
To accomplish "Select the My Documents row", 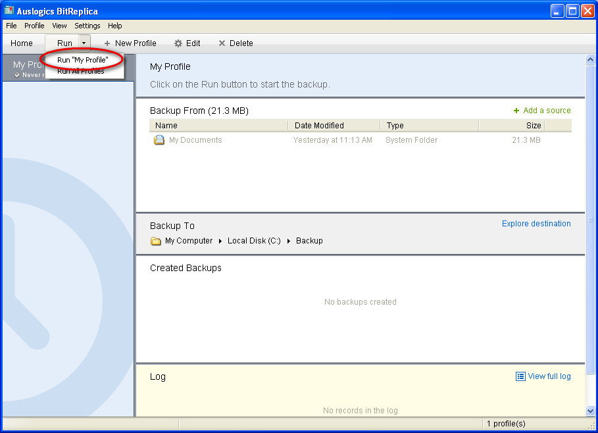I will pyautogui.click(x=361, y=140).
